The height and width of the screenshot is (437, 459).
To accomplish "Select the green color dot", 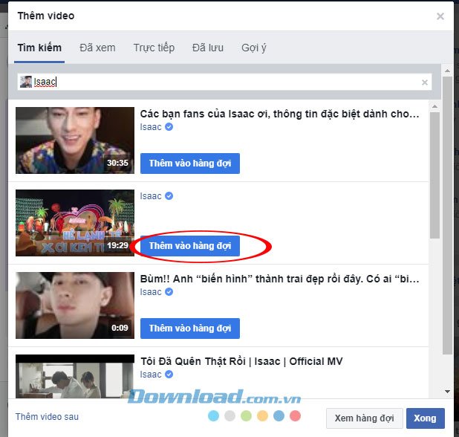I will click(246, 416).
